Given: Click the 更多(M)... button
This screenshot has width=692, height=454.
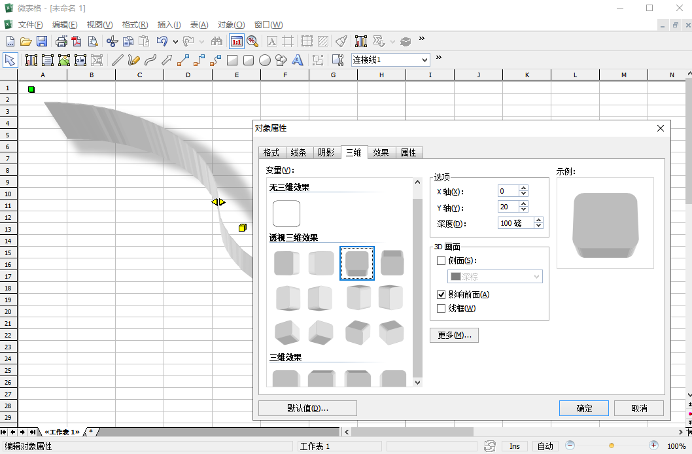Looking at the screenshot, I should (454, 335).
